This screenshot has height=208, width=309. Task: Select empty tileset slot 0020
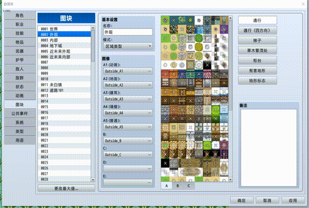(x=64, y=135)
